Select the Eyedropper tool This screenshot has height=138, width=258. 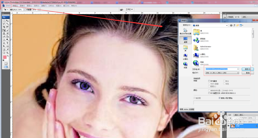pyautogui.click(x=7, y=50)
